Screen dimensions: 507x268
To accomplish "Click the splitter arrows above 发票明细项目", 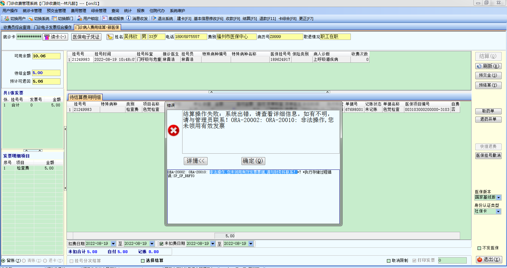I will pos(33,150).
